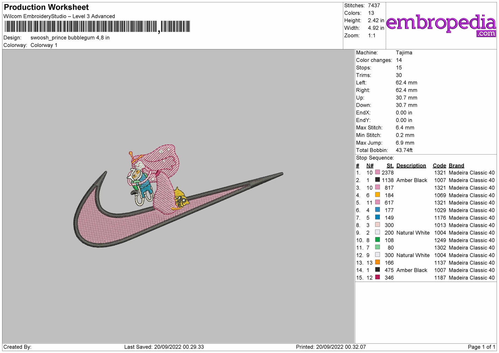Screen dimensions: 499x353
Task: Click the "N#" column header
Action: pyautogui.click(x=370, y=166)
